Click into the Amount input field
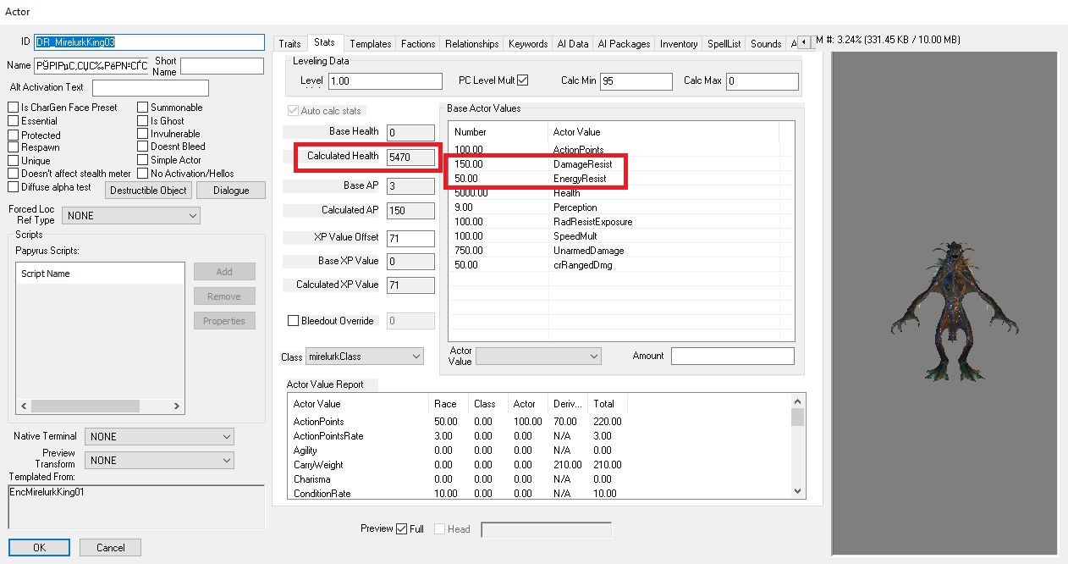 (732, 357)
